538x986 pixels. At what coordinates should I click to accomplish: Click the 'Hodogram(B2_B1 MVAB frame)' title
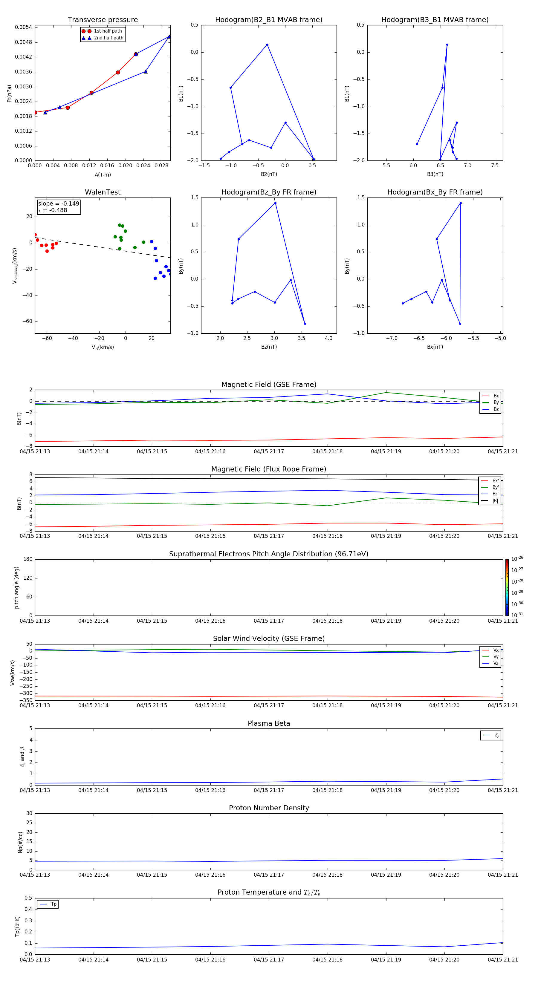pyautogui.click(x=268, y=20)
